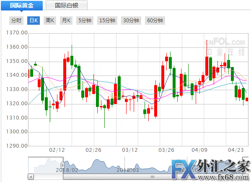The width and height of the screenshot is (251, 182).
Task: Click the 04/23 date axis label
Action: coord(236,150)
